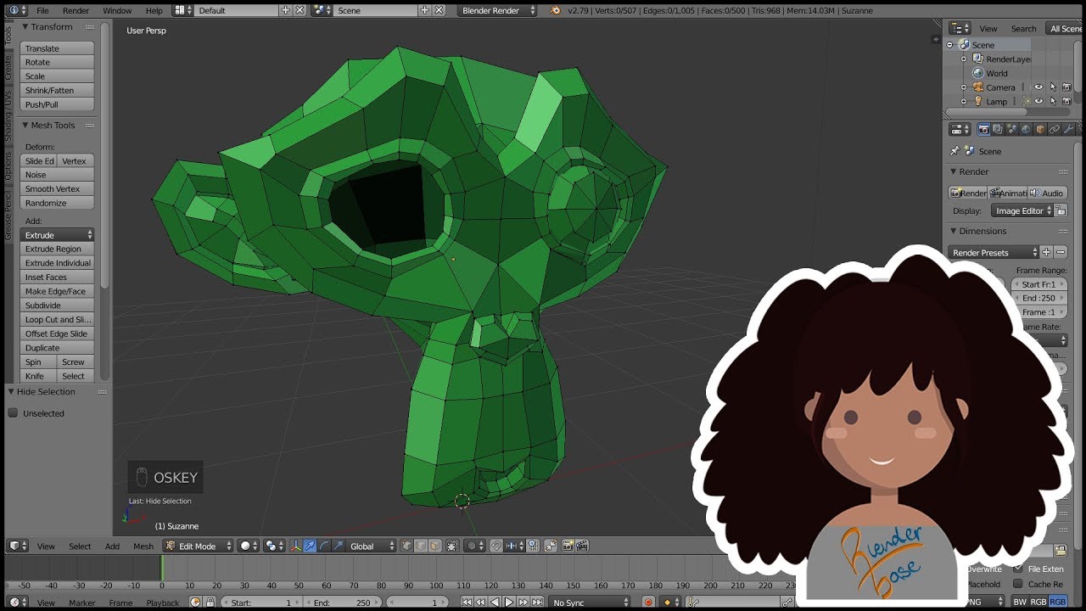Toggle Unselected checkbox in Hide Selection
This screenshot has height=611, width=1086.
pyautogui.click(x=13, y=413)
